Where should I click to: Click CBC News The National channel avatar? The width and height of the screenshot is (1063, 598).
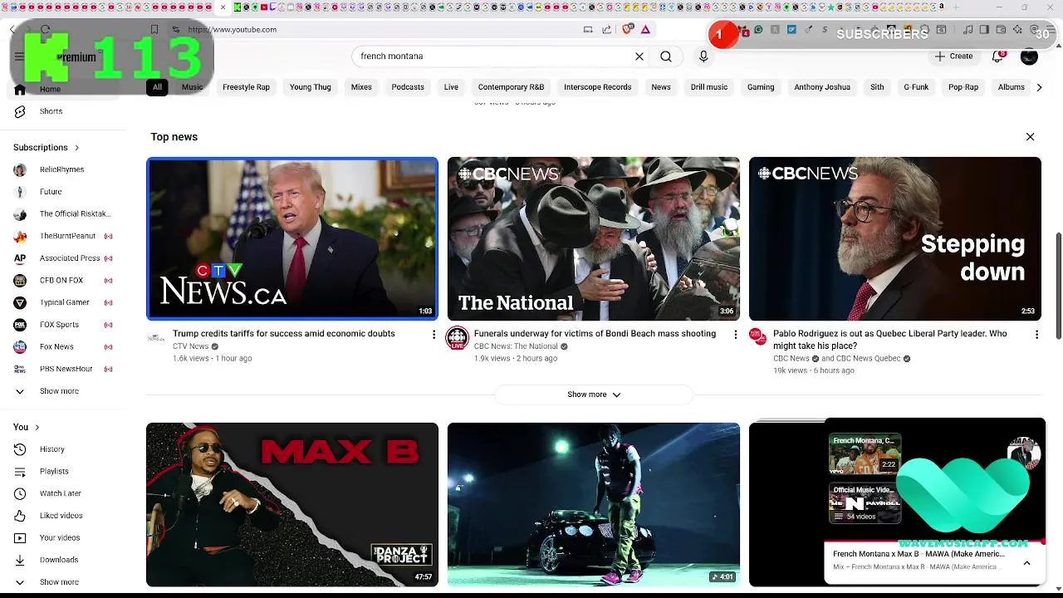click(x=457, y=338)
